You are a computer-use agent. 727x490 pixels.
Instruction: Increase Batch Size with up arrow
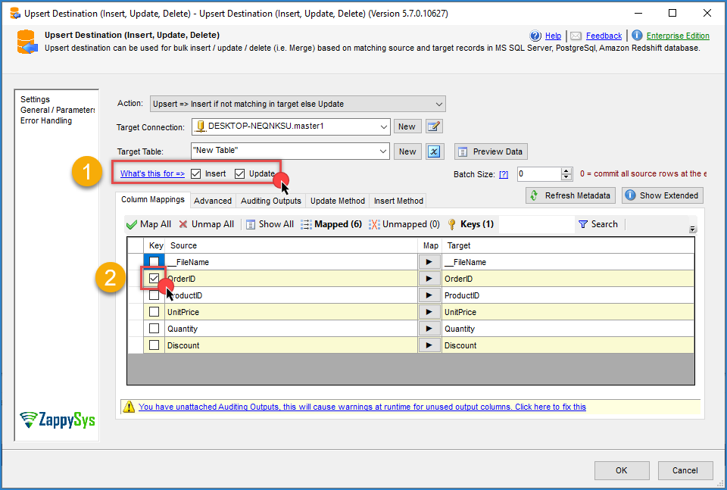click(566, 170)
